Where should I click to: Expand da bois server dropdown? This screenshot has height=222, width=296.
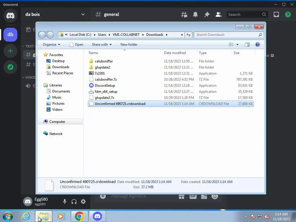click(83, 14)
